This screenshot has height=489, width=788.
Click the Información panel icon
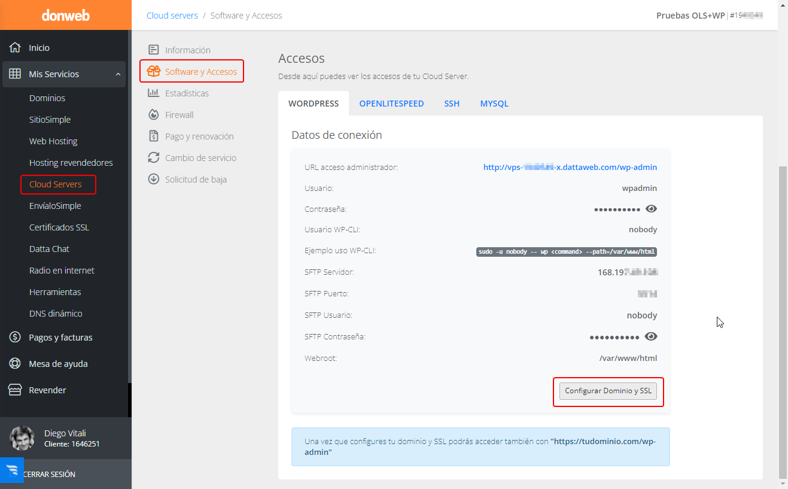pyautogui.click(x=154, y=50)
